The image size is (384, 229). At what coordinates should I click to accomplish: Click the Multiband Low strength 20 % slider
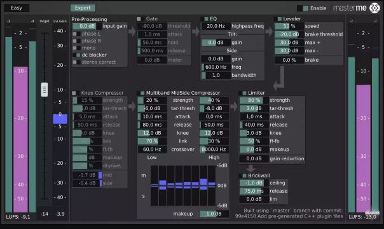tap(152, 100)
